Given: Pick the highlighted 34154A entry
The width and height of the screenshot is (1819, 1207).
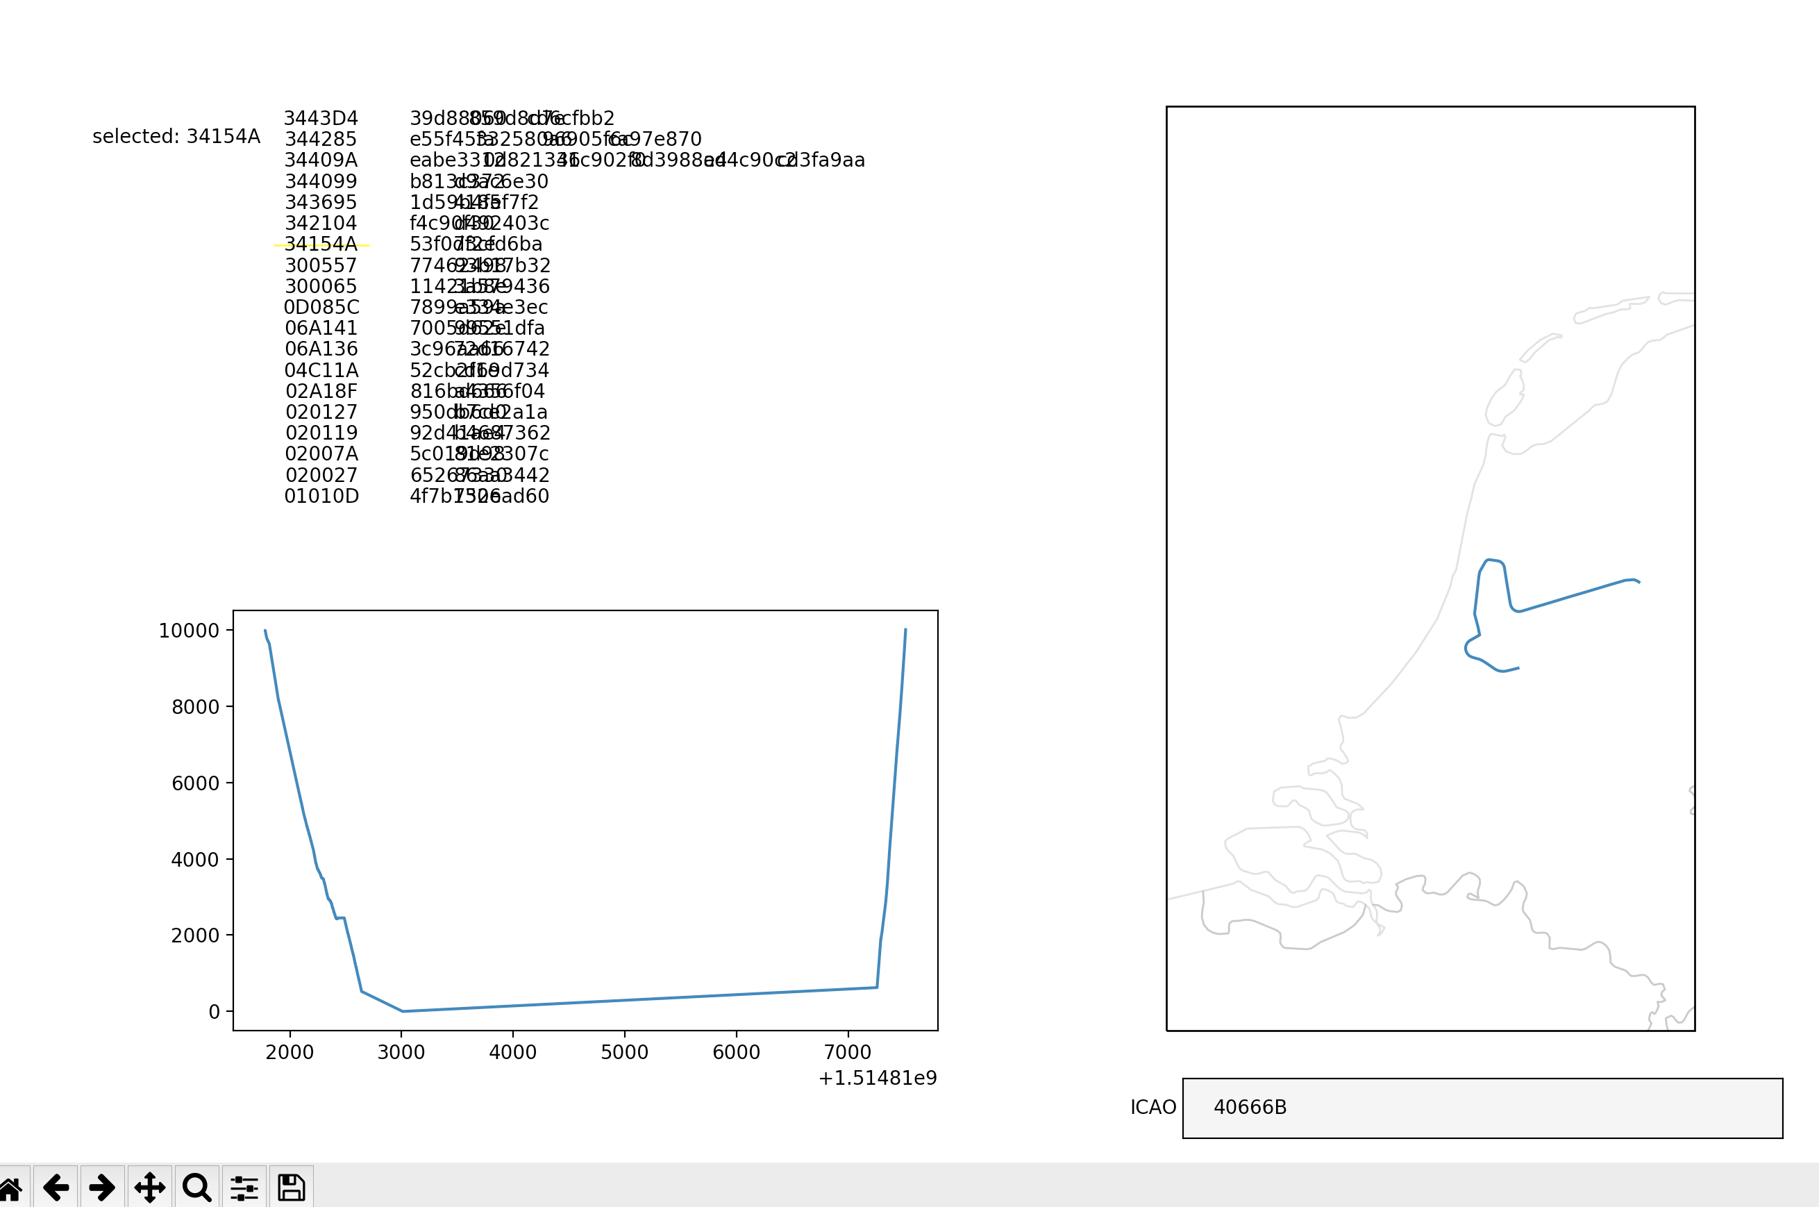Looking at the screenshot, I should pos(321,244).
